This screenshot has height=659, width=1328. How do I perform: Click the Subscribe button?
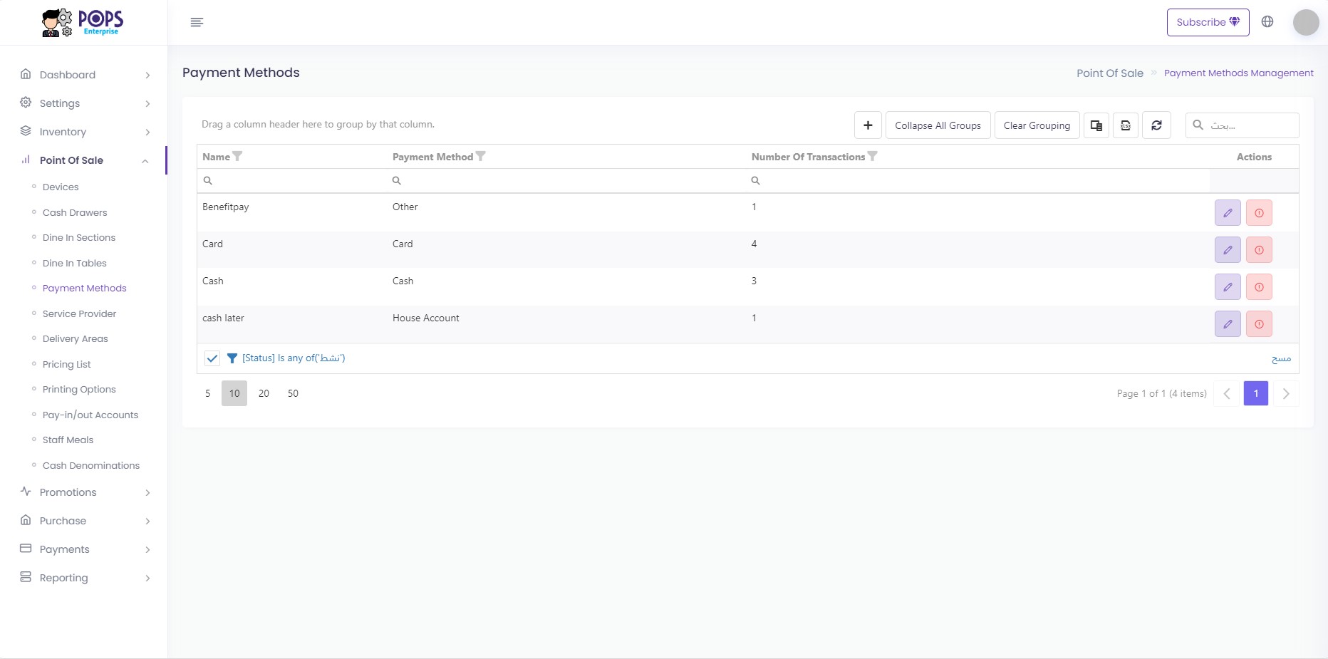point(1208,22)
